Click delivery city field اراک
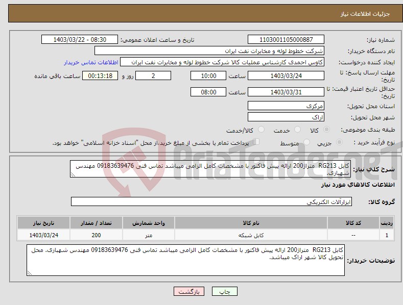 (x=286, y=117)
